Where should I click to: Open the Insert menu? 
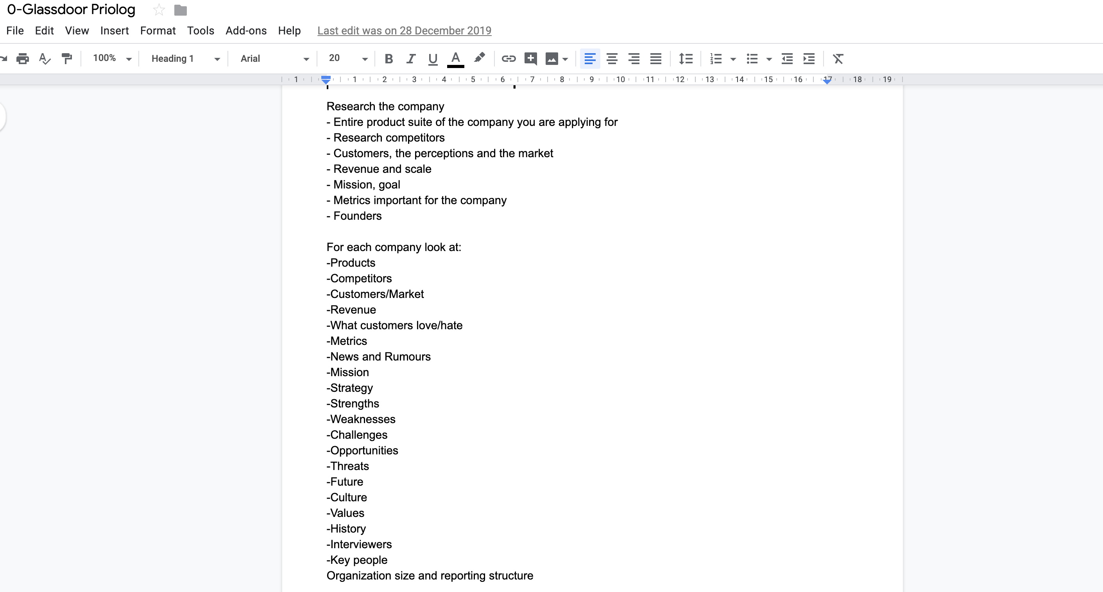coord(114,31)
